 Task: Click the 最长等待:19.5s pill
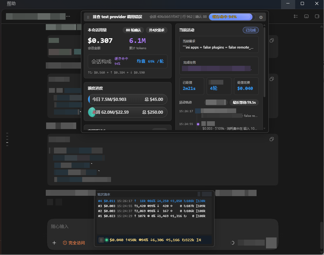(x=244, y=102)
